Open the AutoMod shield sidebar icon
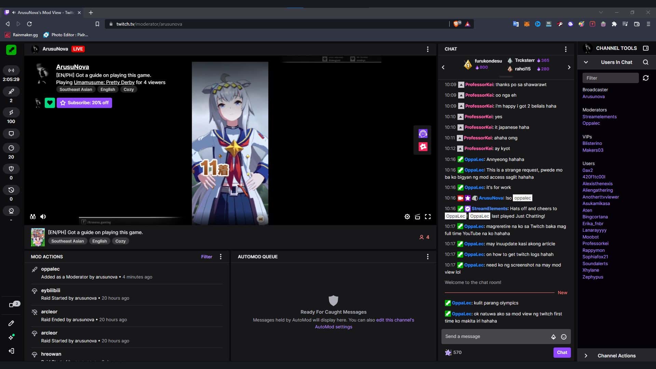Image resolution: width=656 pixels, height=369 pixels. coord(11,169)
